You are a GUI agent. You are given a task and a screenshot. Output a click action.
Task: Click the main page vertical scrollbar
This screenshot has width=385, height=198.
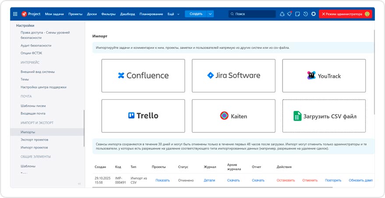pos(374,72)
